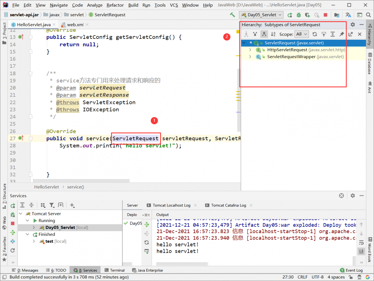This screenshot has height=281, width=374.
Task: Click Group By icon in the Services toolbar
Action: point(43,205)
